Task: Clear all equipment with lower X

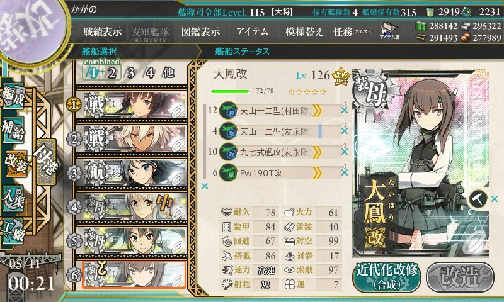Action: click(x=204, y=186)
